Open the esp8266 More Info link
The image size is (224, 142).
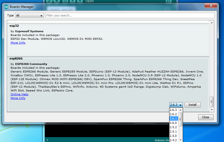(18, 98)
